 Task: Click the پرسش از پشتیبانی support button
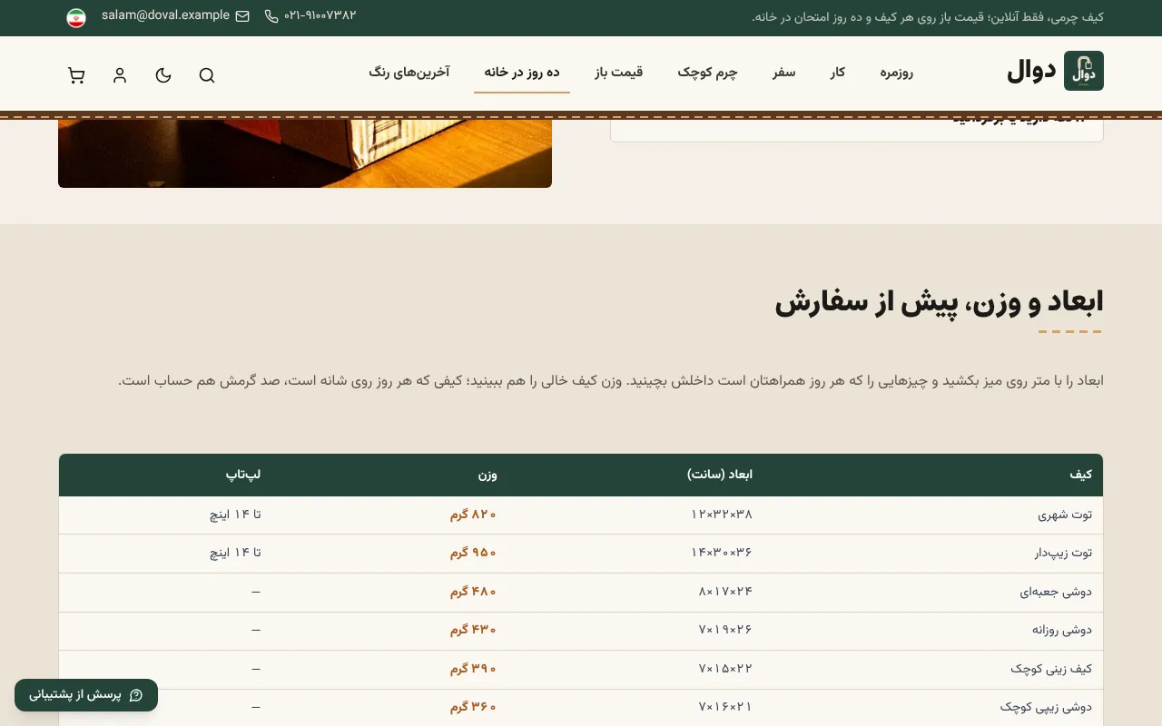click(x=86, y=695)
